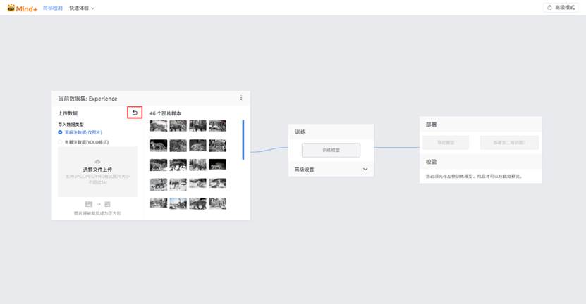Open the three-dot menu of Experience dataset
The image size is (586, 304).
[241, 98]
